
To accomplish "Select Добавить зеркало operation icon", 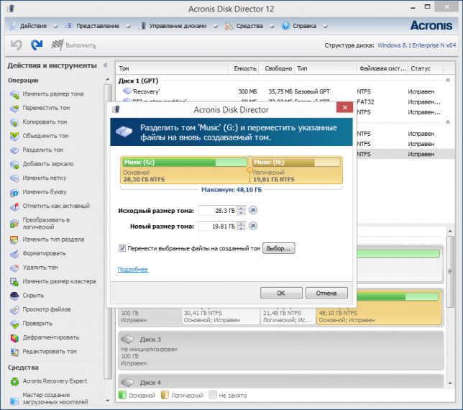I will coord(14,164).
